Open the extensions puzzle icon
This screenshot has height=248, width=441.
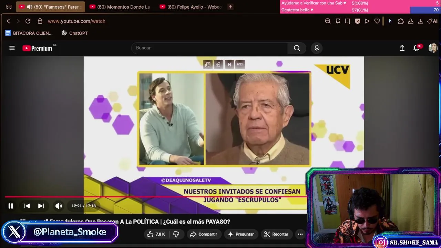(401, 21)
